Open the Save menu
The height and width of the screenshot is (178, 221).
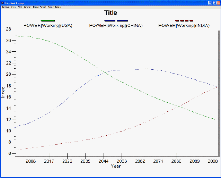pos(14,7)
